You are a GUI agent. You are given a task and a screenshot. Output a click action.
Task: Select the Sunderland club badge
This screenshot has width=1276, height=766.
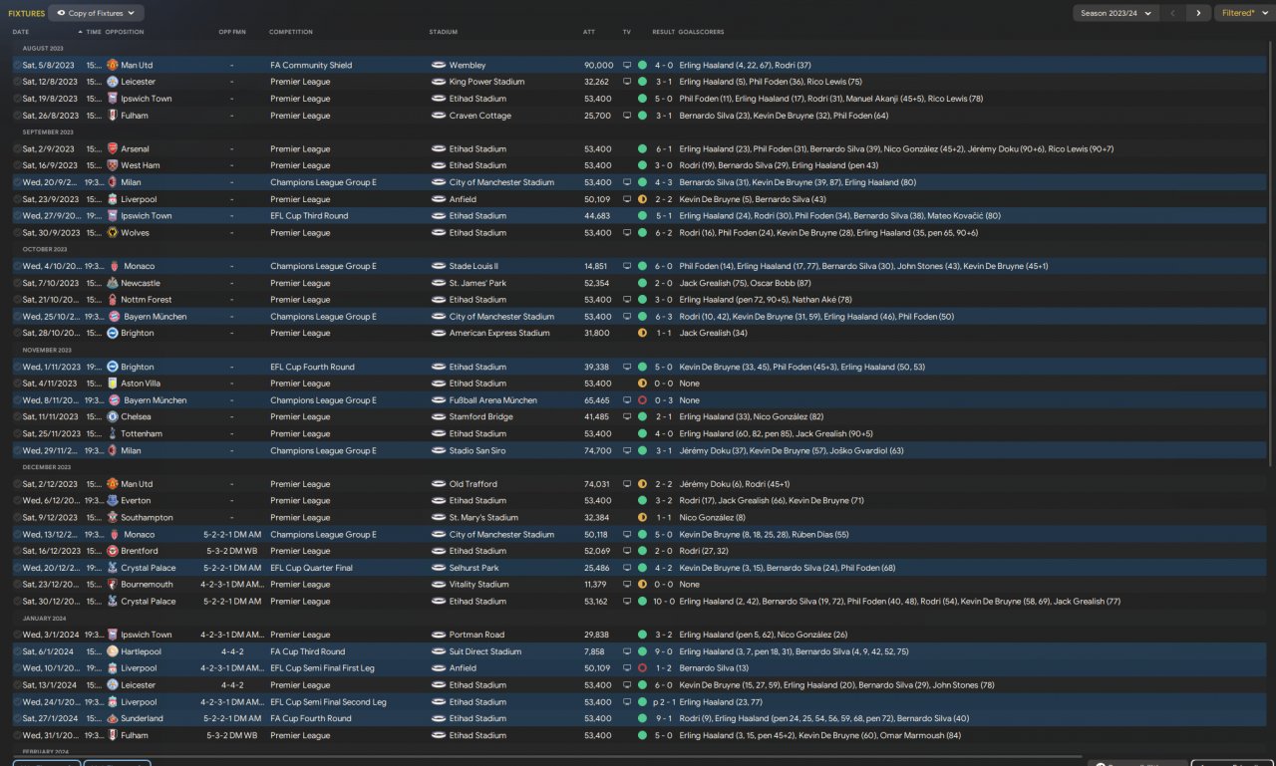[113, 718]
